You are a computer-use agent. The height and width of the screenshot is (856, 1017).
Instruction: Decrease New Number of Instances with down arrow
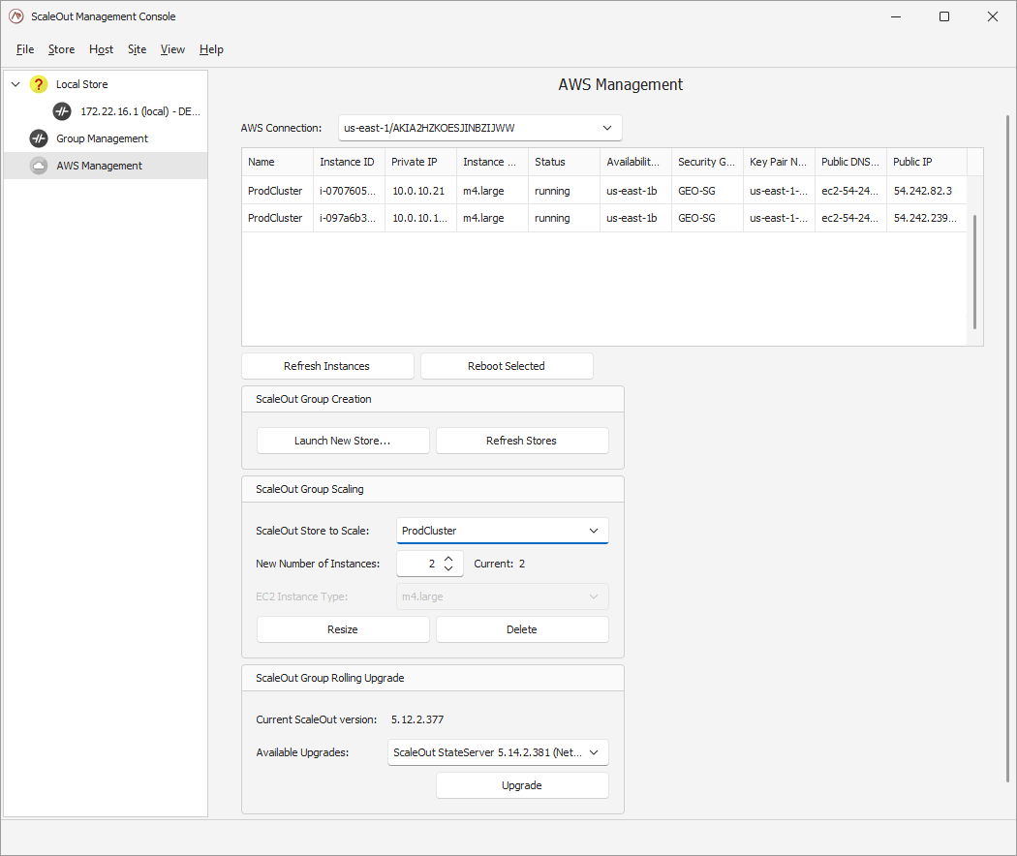coord(448,568)
